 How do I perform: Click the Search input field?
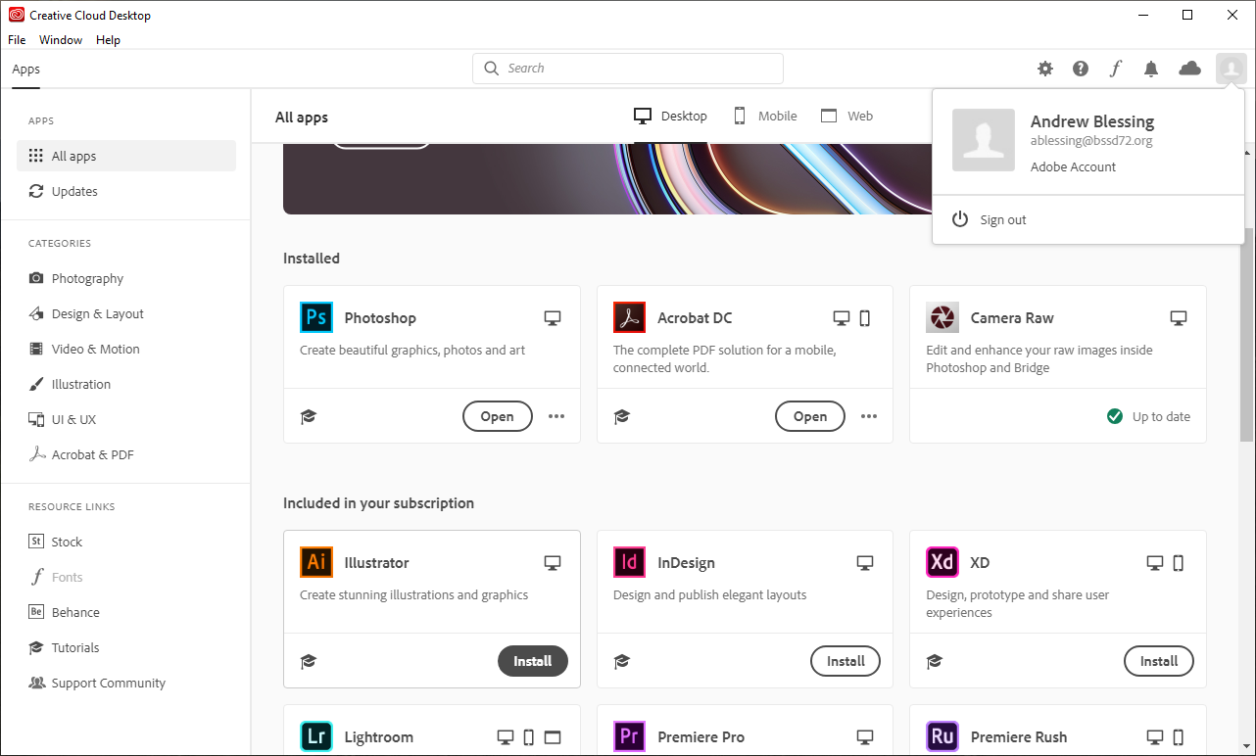pos(628,69)
